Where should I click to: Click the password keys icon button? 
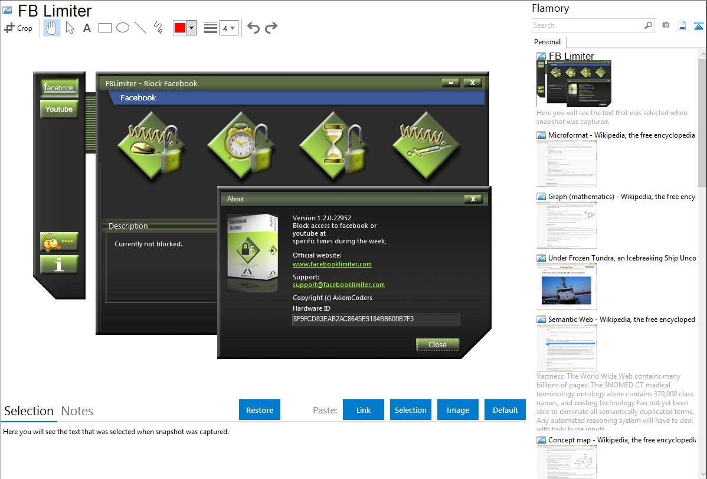pyautogui.click(x=59, y=242)
